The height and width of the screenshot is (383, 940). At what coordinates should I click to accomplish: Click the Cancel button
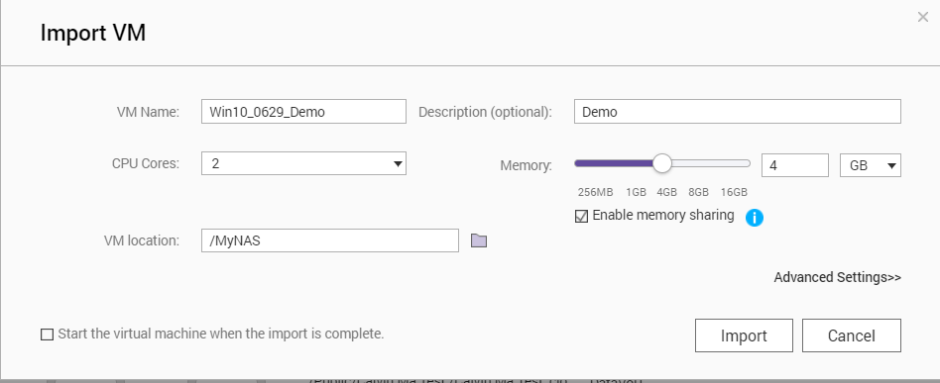tap(852, 335)
